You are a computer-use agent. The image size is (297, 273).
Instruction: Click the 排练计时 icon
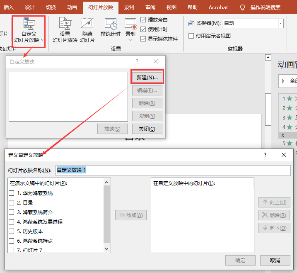coord(111,25)
